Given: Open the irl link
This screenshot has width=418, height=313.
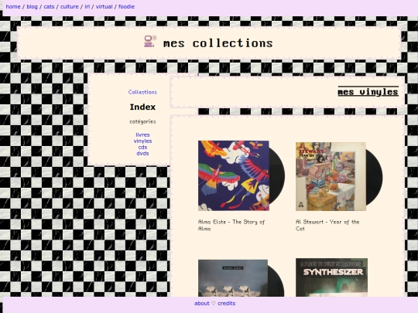Looking at the screenshot, I should [87, 7].
